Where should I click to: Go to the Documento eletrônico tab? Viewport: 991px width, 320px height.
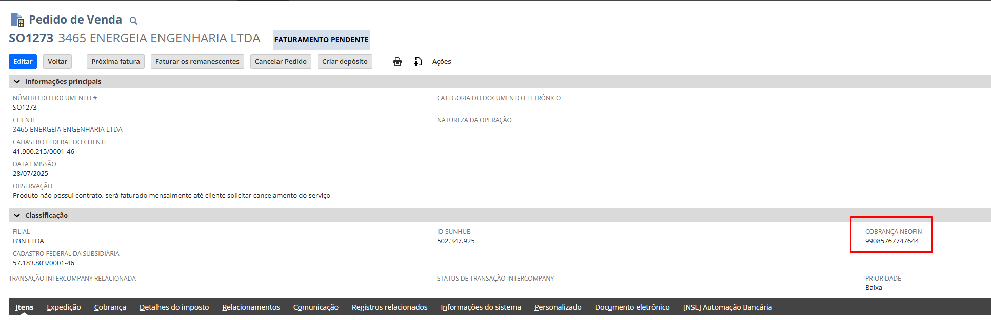coord(632,307)
